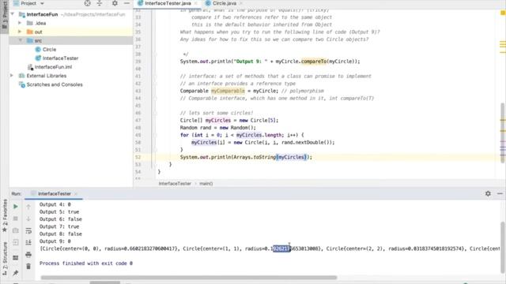The image size is (506, 284).
Task: Expand External Libraries node
Action: (x=12, y=76)
